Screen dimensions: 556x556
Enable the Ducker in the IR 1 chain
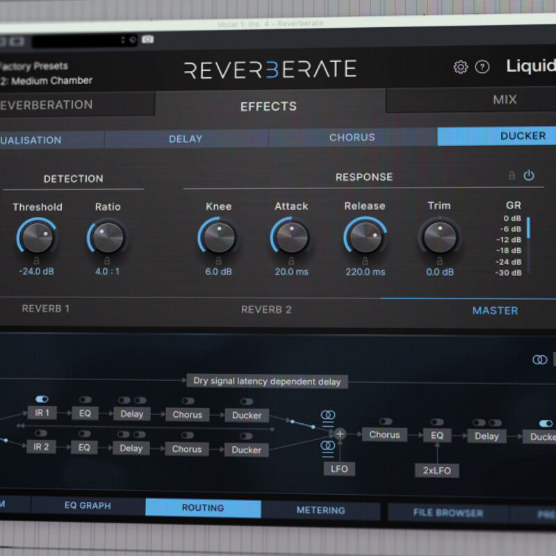point(247,402)
